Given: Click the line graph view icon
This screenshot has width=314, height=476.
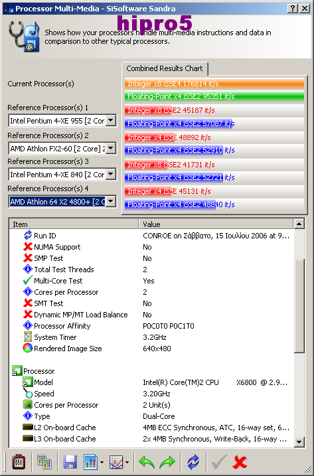Looking at the screenshot, I should (116, 462).
